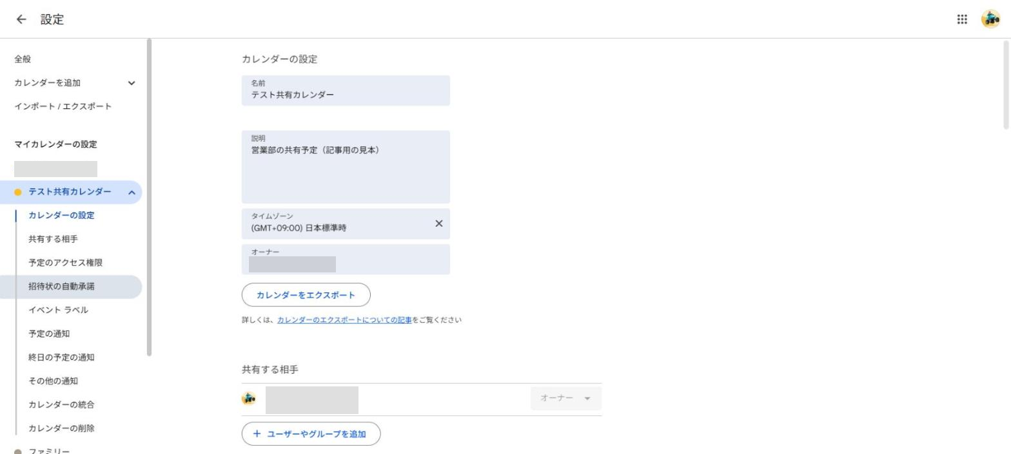The height and width of the screenshot is (454, 1011).
Task: Click the カレンダーの設定 page heading
Action: pyautogui.click(x=280, y=59)
